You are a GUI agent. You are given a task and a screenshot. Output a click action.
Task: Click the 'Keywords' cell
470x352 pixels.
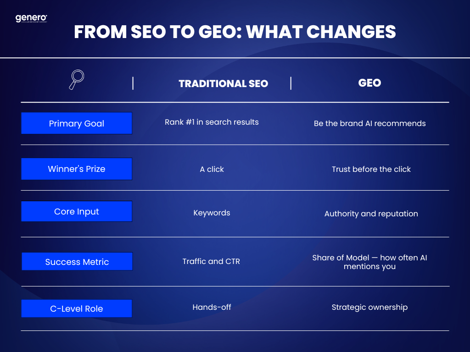(x=212, y=213)
